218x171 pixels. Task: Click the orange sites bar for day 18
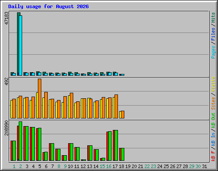(x=123, y=115)
